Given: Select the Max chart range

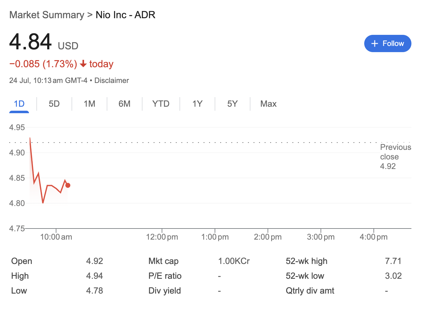Looking at the screenshot, I should point(269,104).
